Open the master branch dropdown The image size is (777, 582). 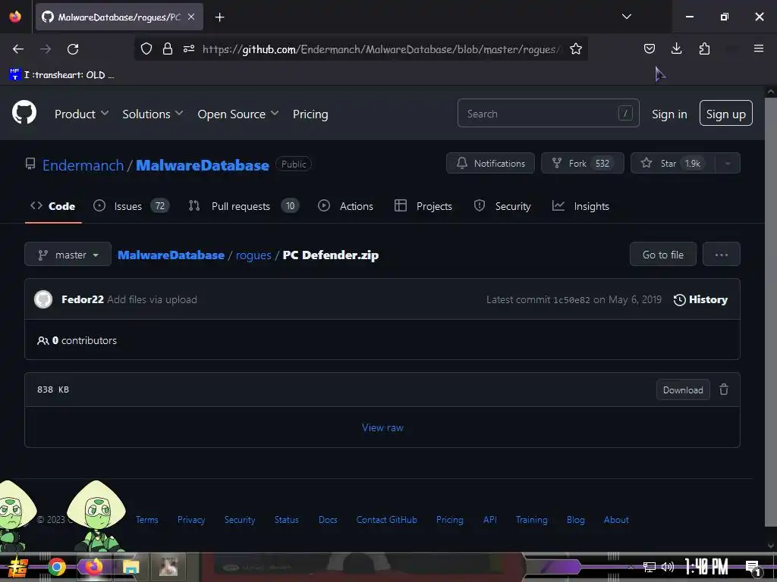(x=68, y=255)
